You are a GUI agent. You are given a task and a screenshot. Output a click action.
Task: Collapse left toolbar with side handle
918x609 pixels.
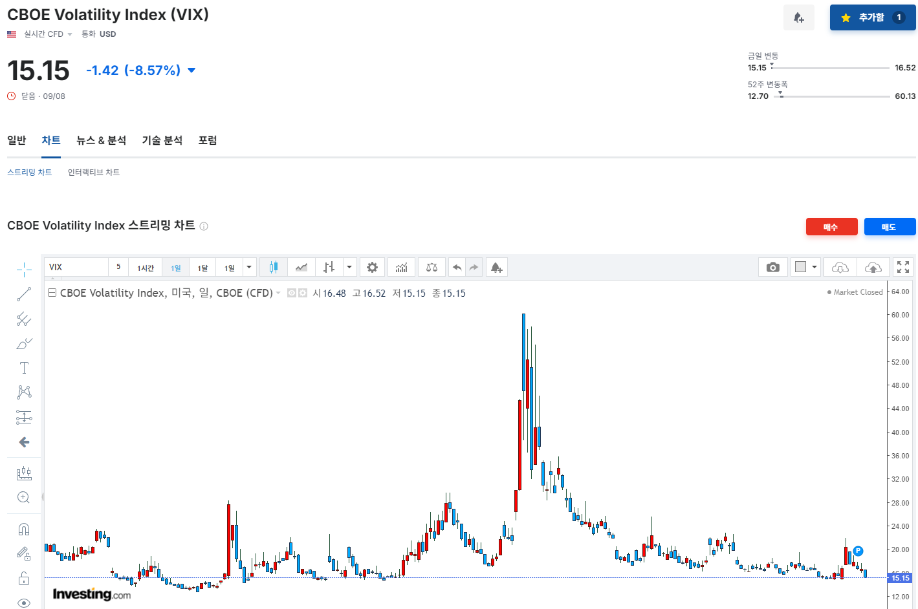tap(43, 497)
